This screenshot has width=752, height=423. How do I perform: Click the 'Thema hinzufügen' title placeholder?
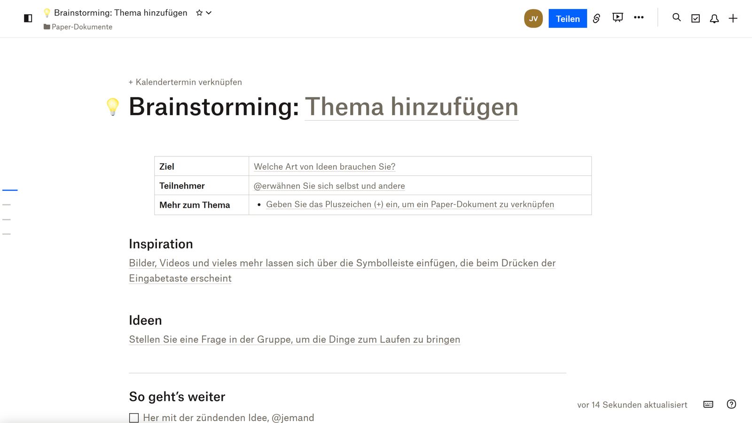point(411,107)
